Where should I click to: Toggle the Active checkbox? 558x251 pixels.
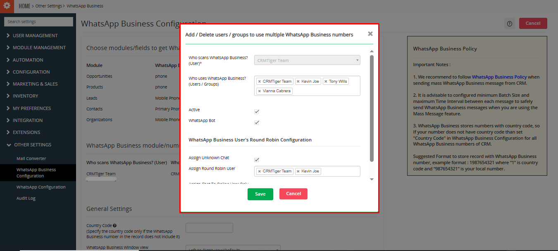click(x=257, y=112)
